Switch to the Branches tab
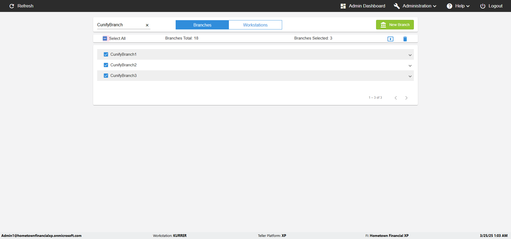This screenshot has height=239, width=511. point(202,25)
